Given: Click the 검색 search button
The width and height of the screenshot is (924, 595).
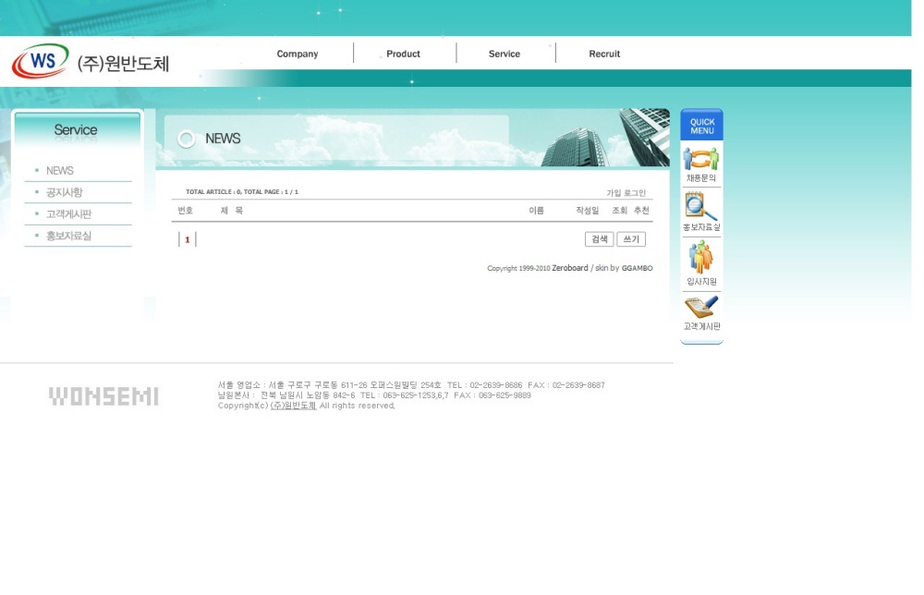Looking at the screenshot, I should click(599, 239).
